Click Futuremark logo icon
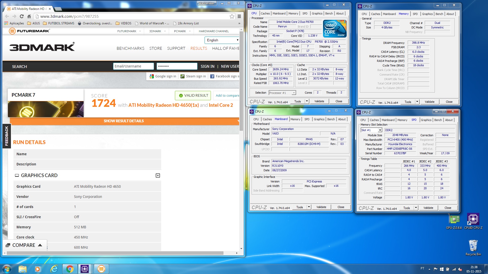 tap(12, 31)
